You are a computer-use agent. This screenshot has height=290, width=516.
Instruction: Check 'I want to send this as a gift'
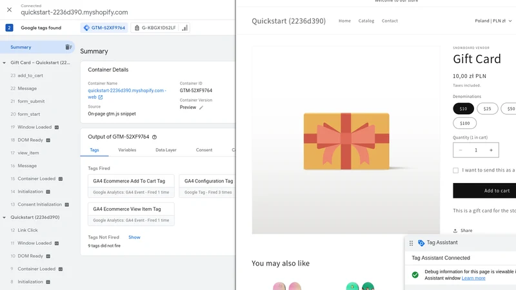click(455, 170)
